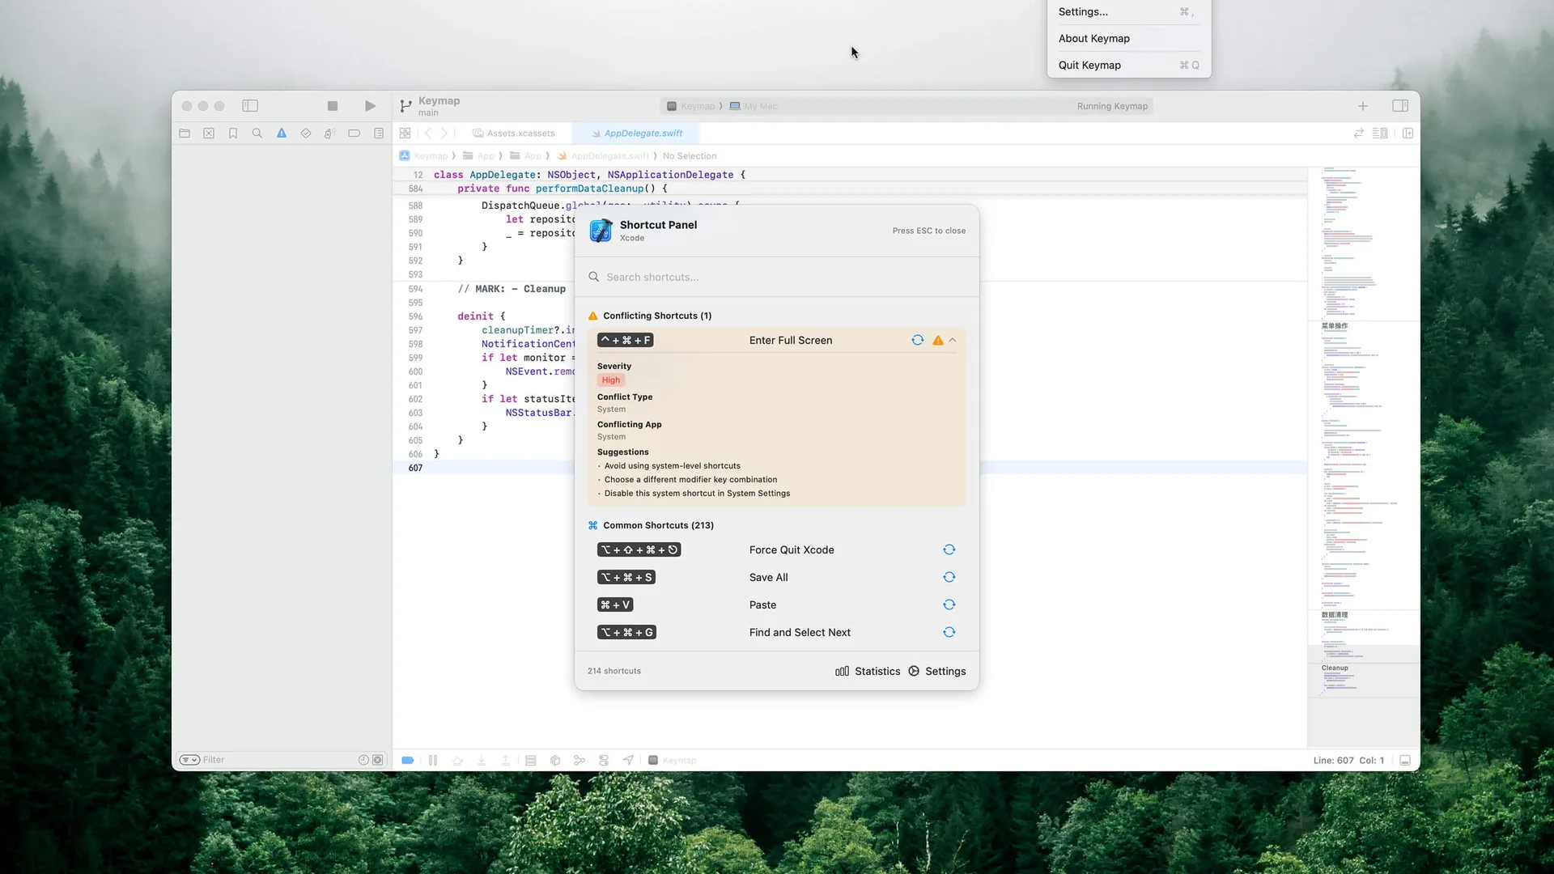This screenshot has width=1554, height=874.
Task: Open the breakpoint navigator icon
Action: [354, 134]
